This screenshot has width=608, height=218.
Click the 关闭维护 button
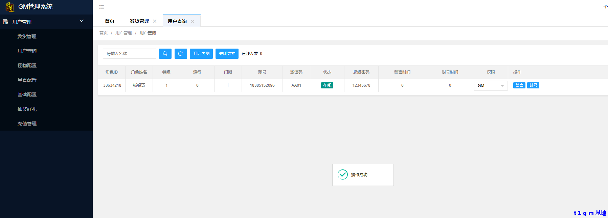[x=227, y=54]
